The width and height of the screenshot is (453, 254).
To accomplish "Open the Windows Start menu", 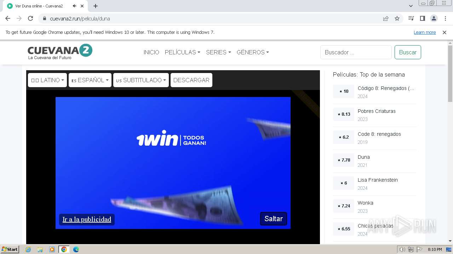I will [10, 249].
